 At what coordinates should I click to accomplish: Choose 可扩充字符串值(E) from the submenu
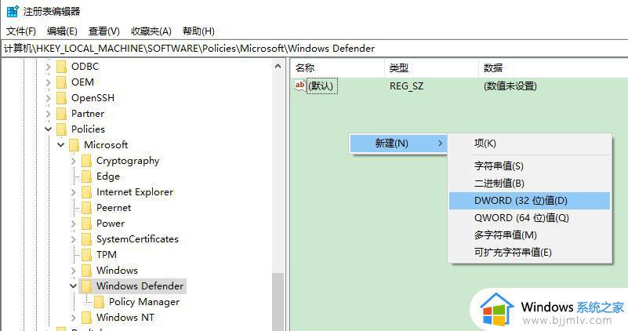[529, 252]
